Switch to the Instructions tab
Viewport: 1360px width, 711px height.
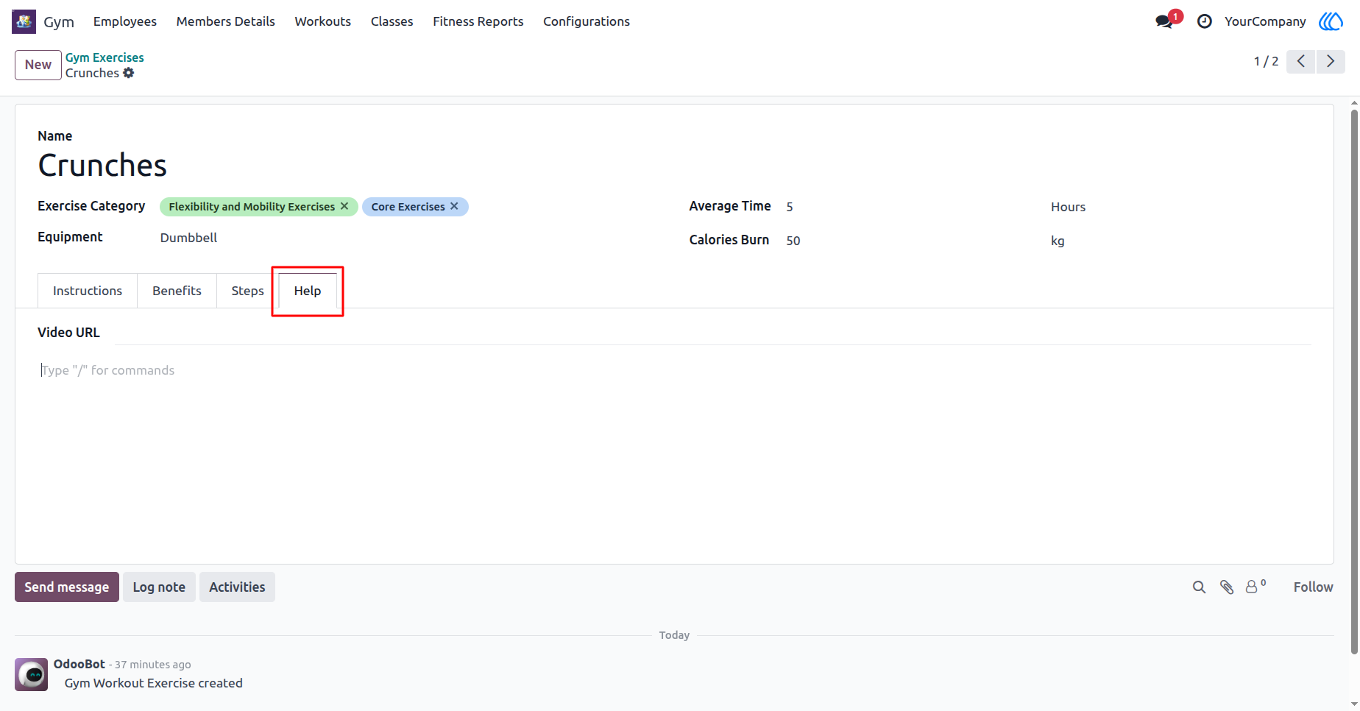coord(88,291)
